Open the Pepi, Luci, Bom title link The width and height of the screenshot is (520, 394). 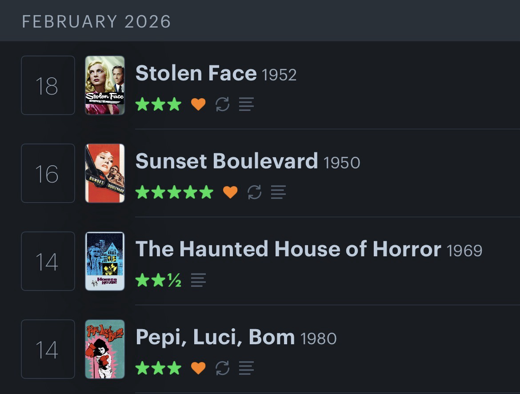pos(215,337)
